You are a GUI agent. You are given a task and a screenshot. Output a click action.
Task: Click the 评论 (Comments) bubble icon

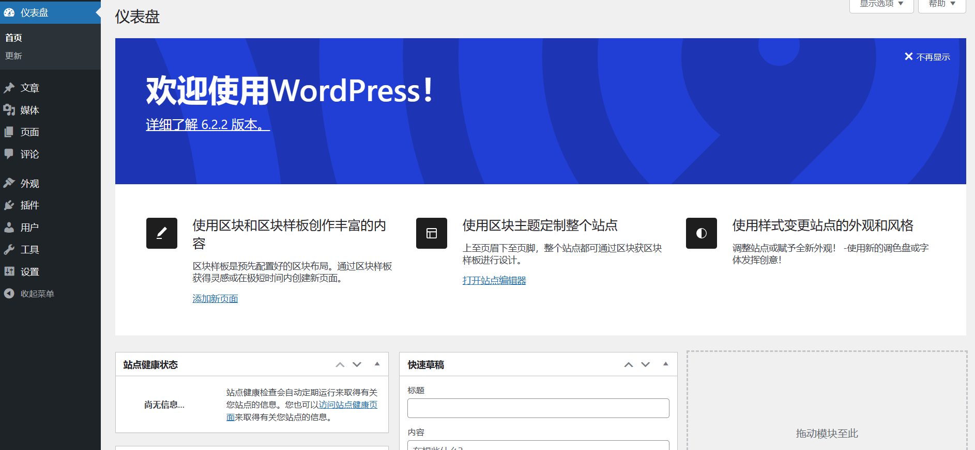coord(9,154)
